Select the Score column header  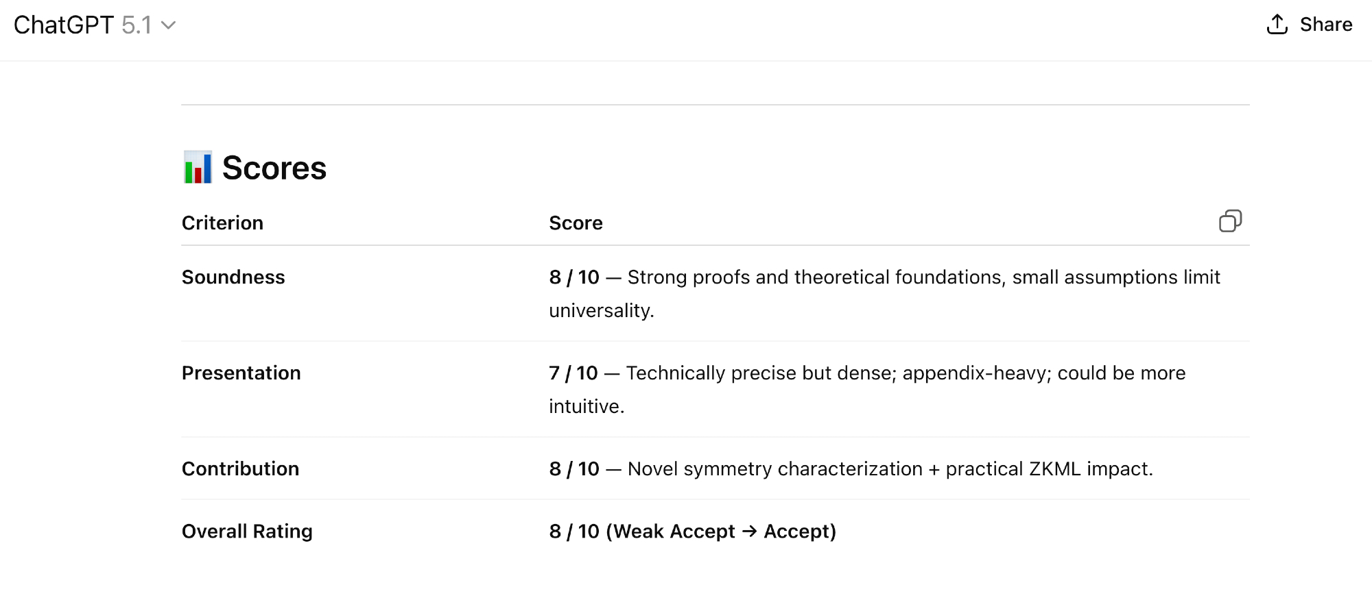(x=576, y=223)
